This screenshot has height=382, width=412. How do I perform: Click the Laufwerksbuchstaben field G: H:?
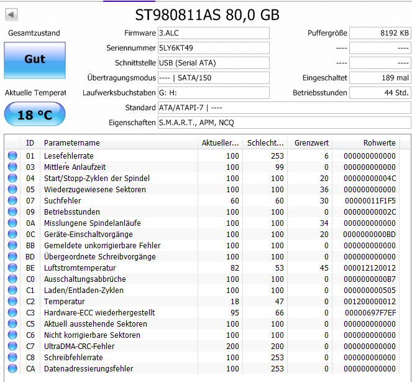coord(214,93)
